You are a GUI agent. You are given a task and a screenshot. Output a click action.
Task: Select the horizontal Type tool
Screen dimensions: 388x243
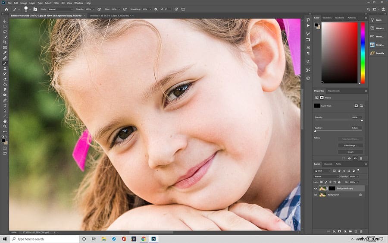tap(5, 105)
